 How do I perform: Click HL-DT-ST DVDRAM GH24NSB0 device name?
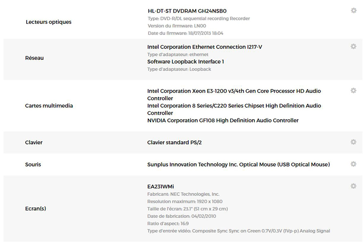[187, 11]
